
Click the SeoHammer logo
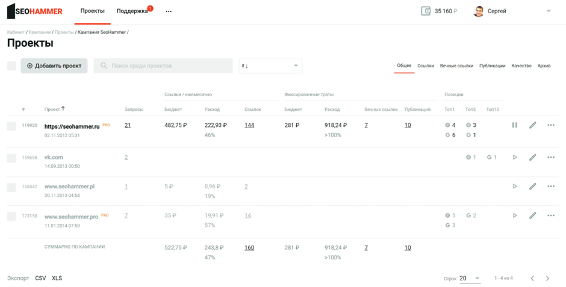[34, 11]
